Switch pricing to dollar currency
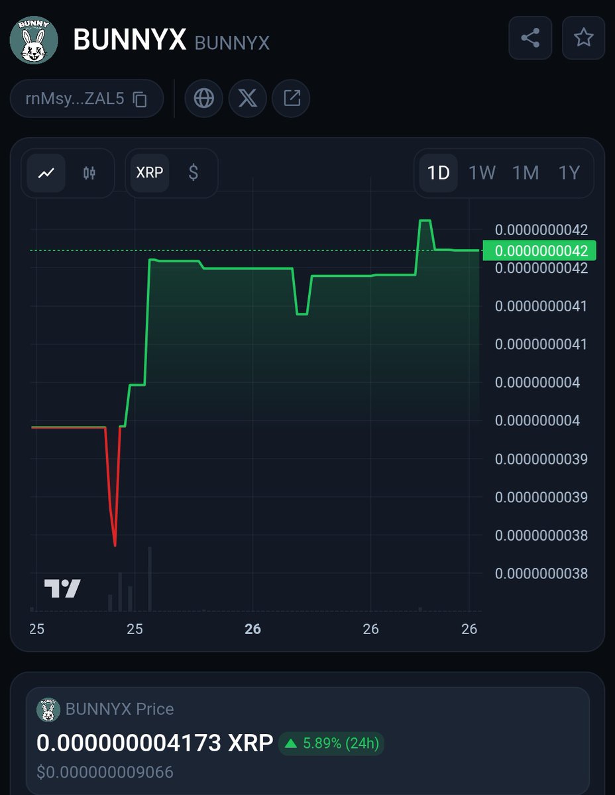Viewport: 615px width, 795px height. pos(193,173)
